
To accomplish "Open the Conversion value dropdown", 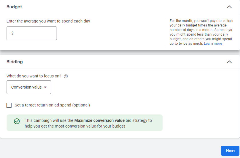I will click(x=29, y=87).
